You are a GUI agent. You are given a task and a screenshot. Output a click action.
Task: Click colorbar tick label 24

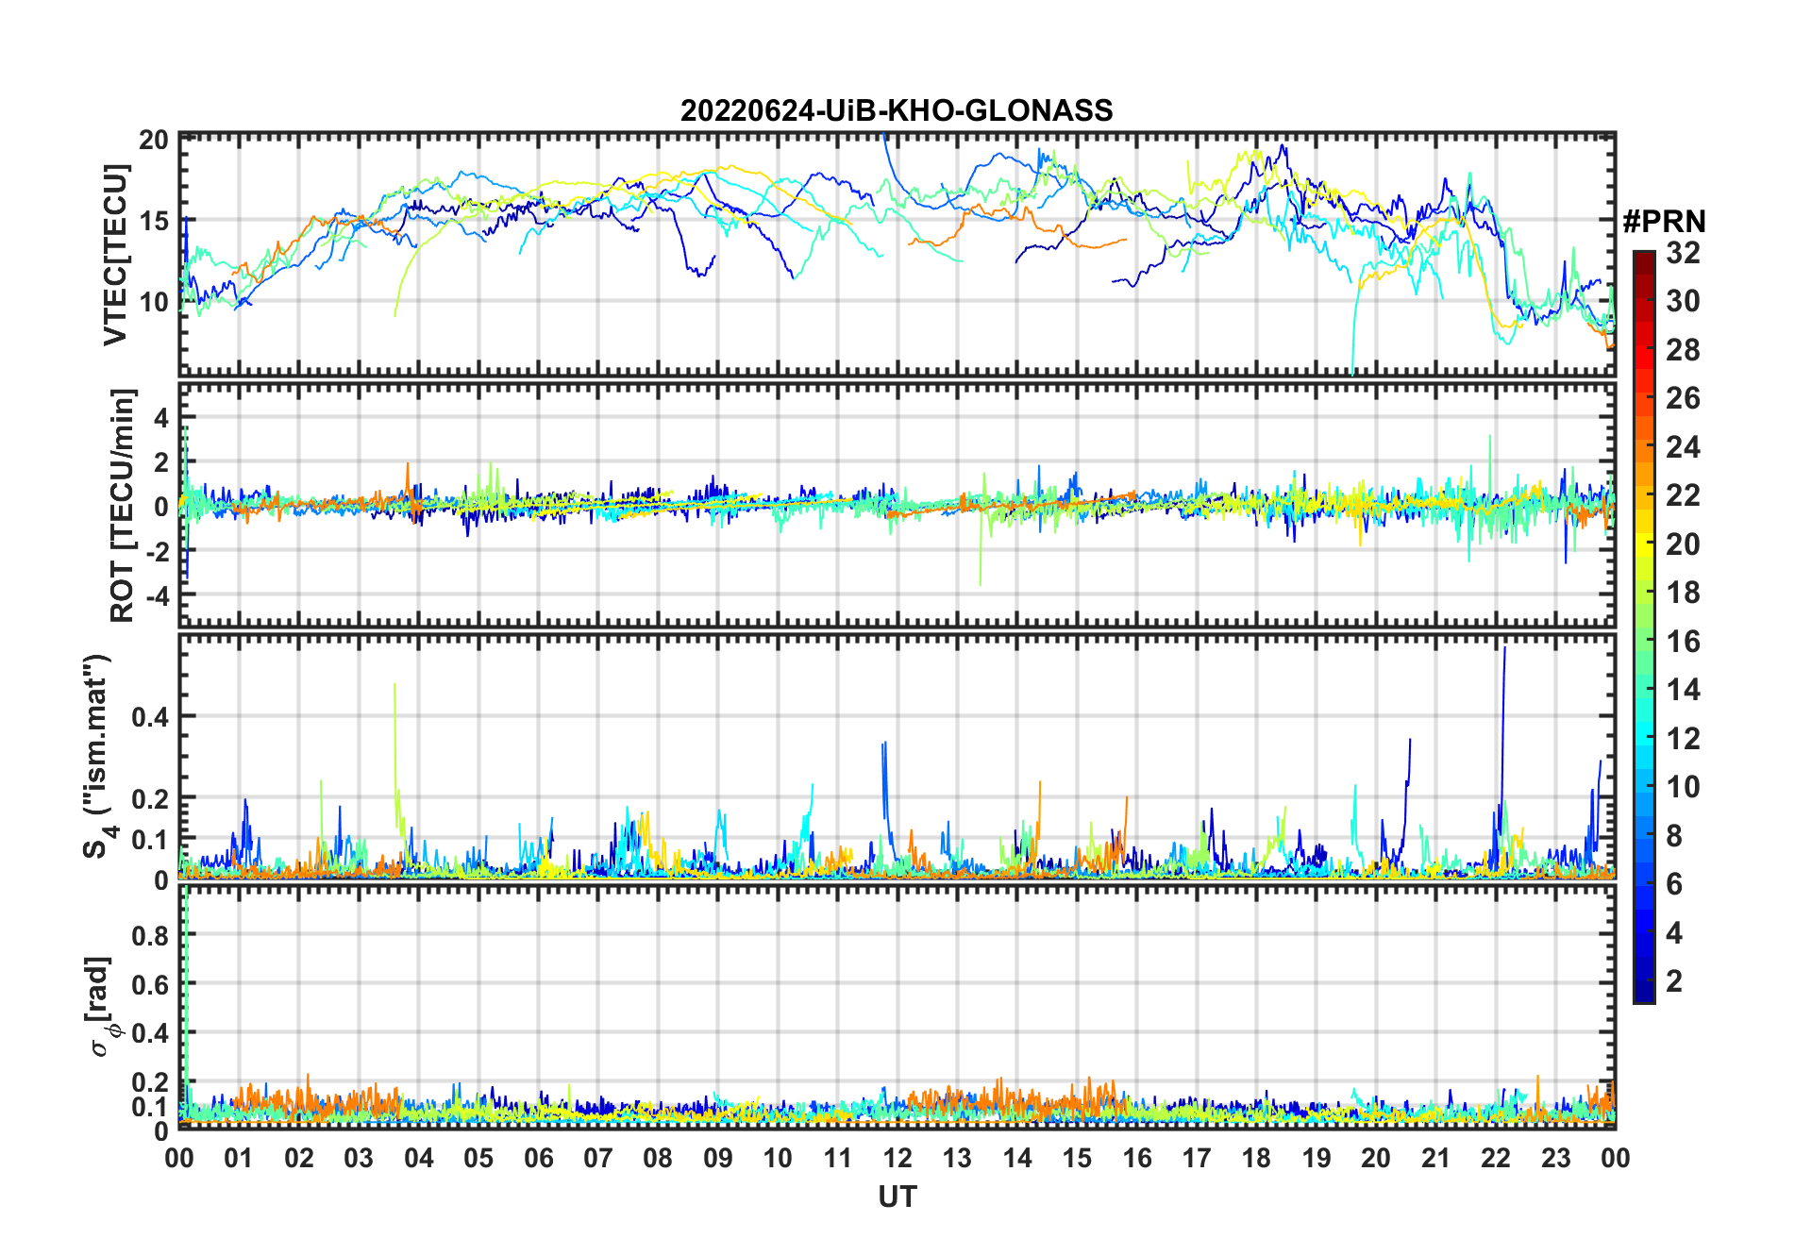[x=1684, y=447]
